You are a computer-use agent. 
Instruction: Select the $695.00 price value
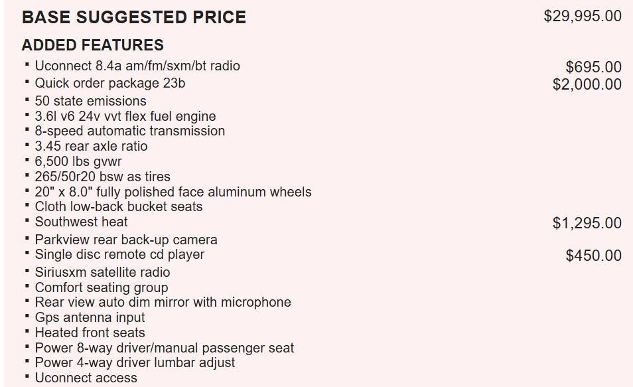click(593, 67)
